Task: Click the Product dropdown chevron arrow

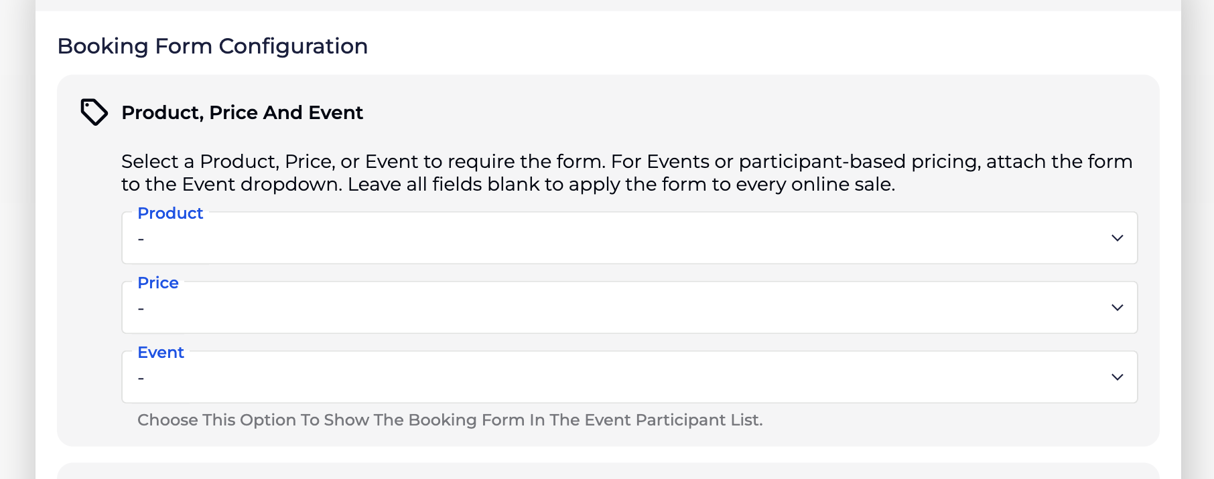Action: click(x=1117, y=238)
